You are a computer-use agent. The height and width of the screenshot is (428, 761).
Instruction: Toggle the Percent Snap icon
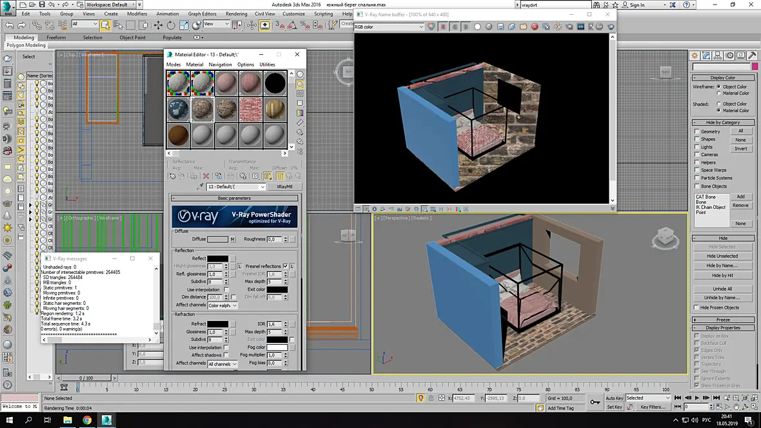pos(305,25)
